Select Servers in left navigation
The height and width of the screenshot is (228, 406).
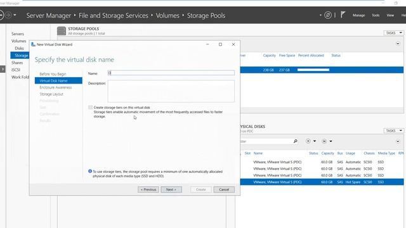(x=18, y=34)
